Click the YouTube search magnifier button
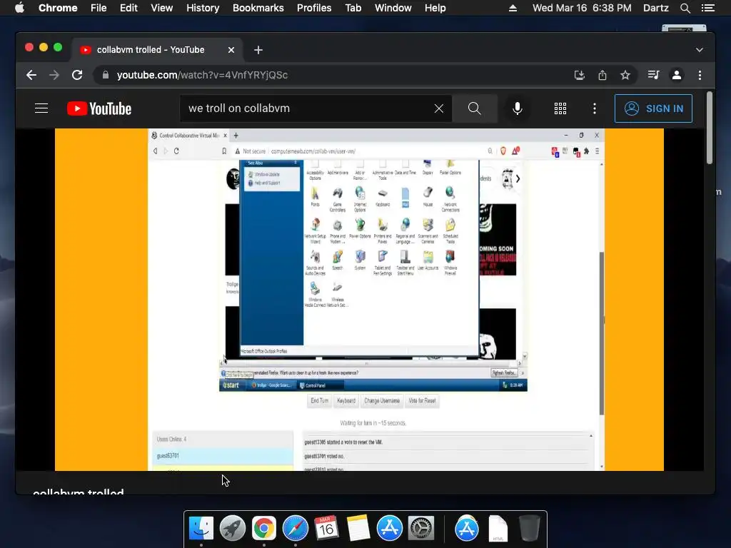The image size is (731, 548). (475, 108)
